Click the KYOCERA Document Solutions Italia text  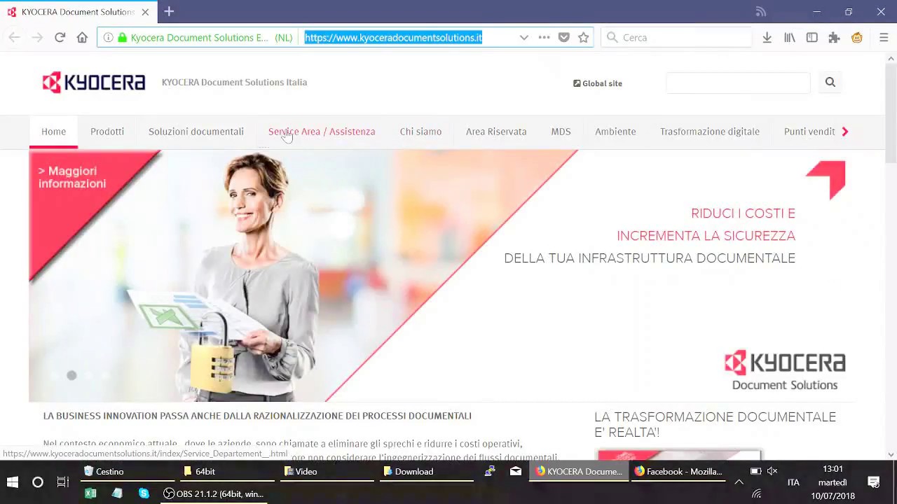click(x=234, y=83)
